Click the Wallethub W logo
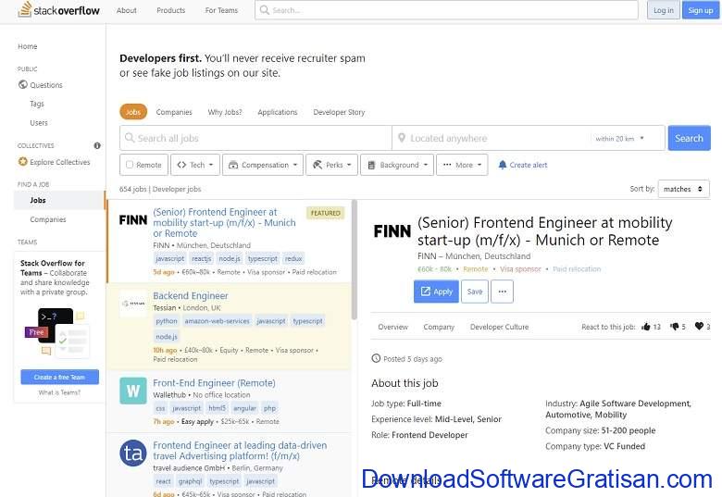The image size is (722, 497). click(133, 391)
